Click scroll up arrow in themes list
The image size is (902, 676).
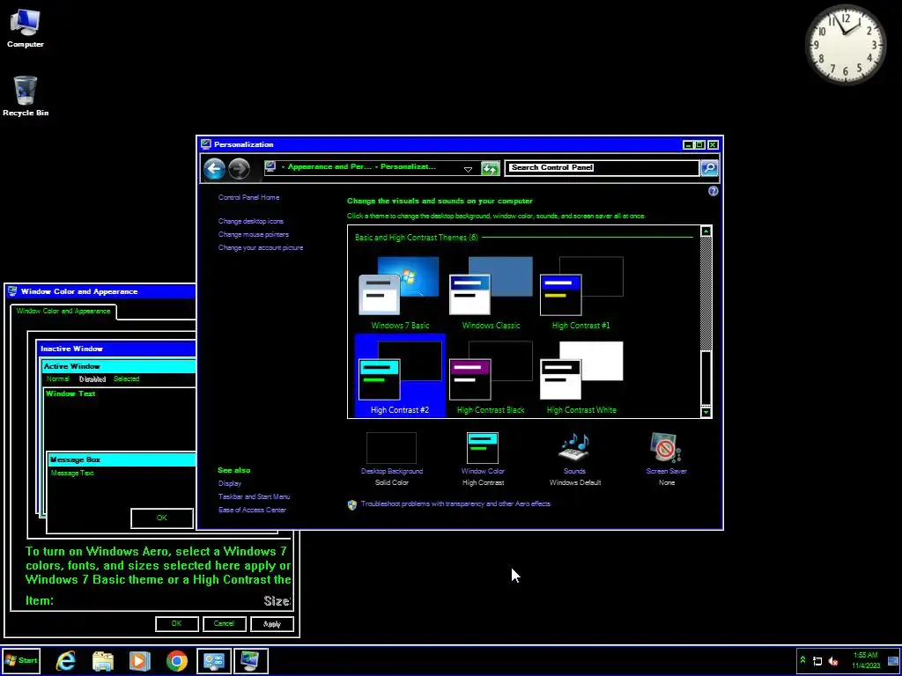coord(706,231)
